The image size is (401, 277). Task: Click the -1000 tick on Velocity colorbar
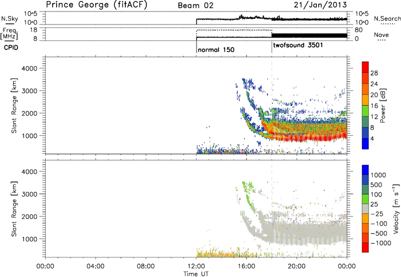click(x=380, y=243)
